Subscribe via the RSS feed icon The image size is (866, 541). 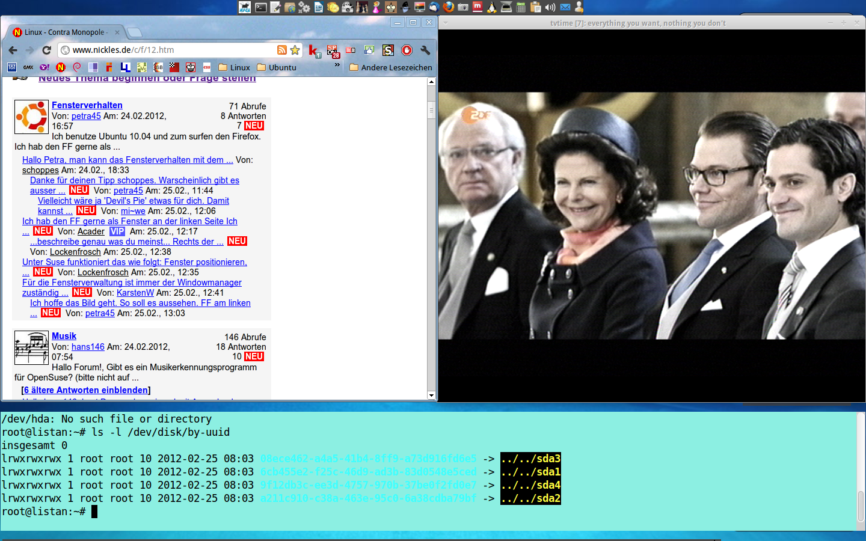pos(281,50)
